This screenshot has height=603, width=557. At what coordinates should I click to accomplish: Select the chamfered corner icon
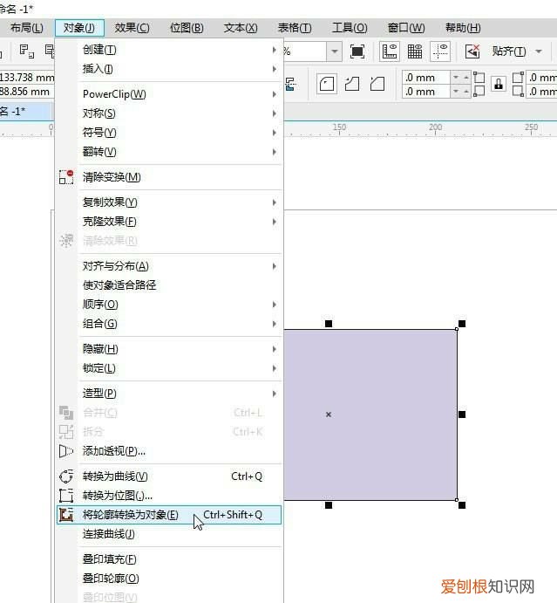(377, 84)
